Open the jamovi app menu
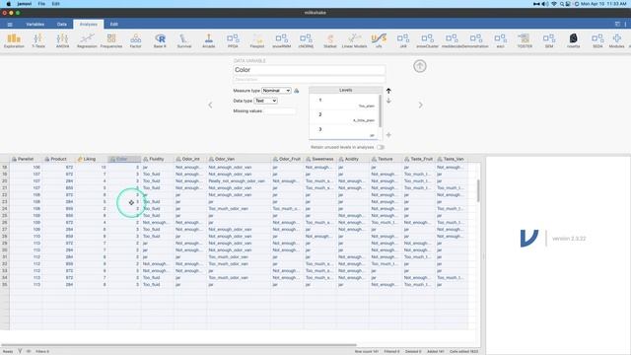This screenshot has width=631, height=355. point(24,4)
